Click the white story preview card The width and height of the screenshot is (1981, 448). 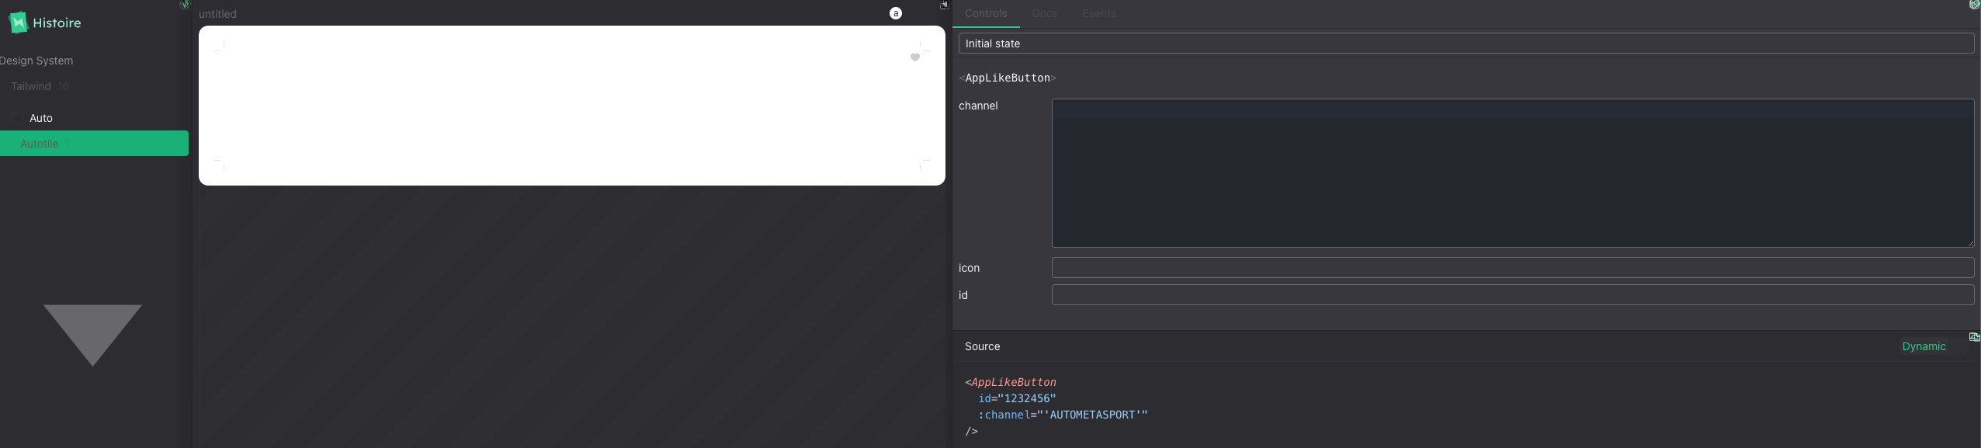(x=572, y=106)
